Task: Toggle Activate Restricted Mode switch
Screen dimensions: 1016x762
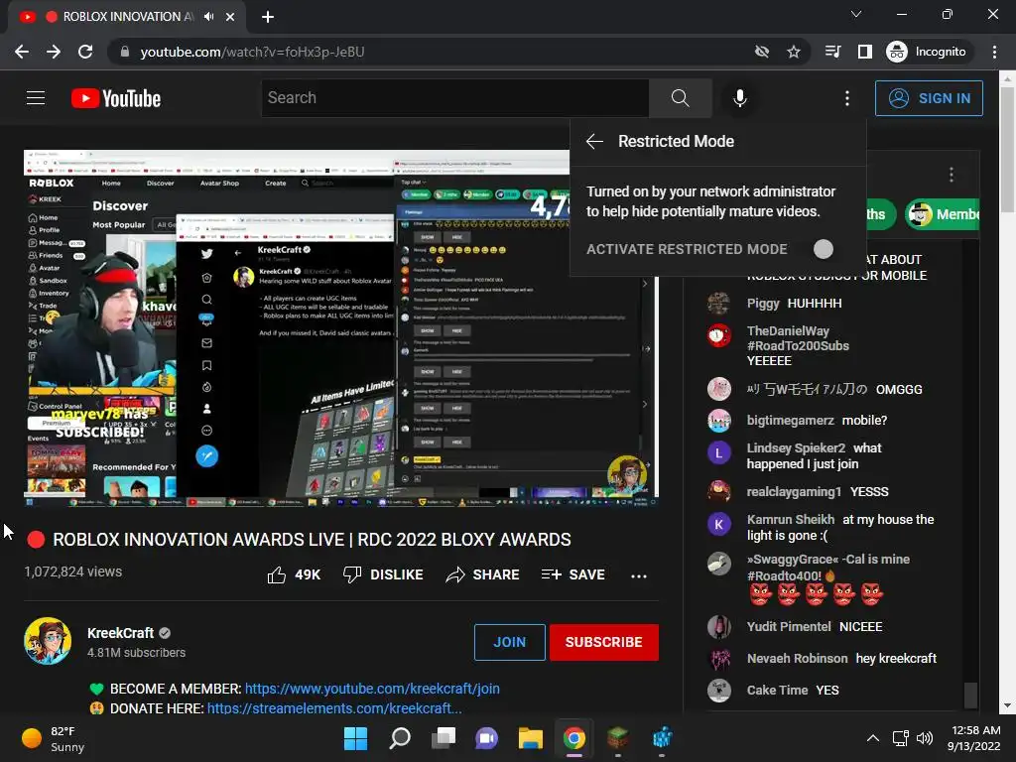Action: [x=823, y=249]
